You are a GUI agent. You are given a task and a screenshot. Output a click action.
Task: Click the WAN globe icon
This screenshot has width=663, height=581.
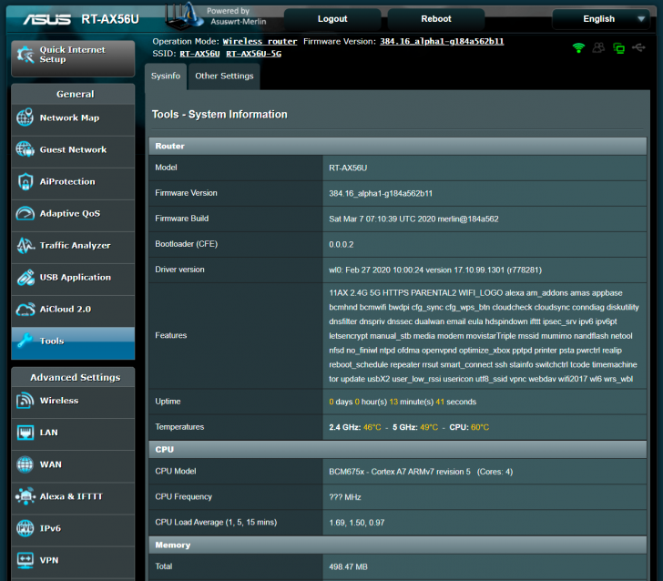25,464
